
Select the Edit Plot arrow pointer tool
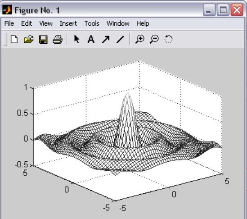[x=76, y=39]
